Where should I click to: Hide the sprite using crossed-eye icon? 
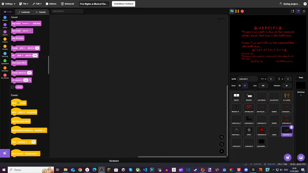click(x=245, y=85)
